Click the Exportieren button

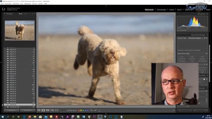click(28, 110)
